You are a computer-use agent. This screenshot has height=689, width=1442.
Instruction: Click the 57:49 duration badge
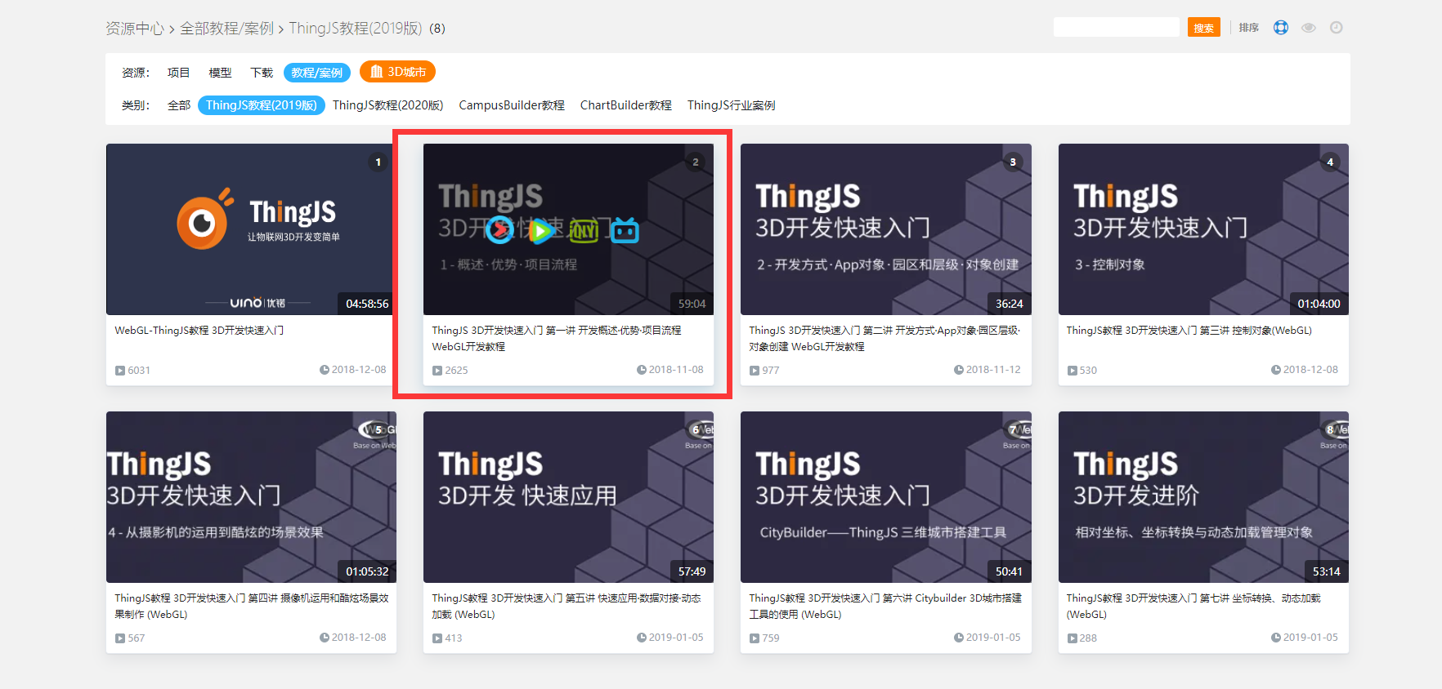pos(692,571)
